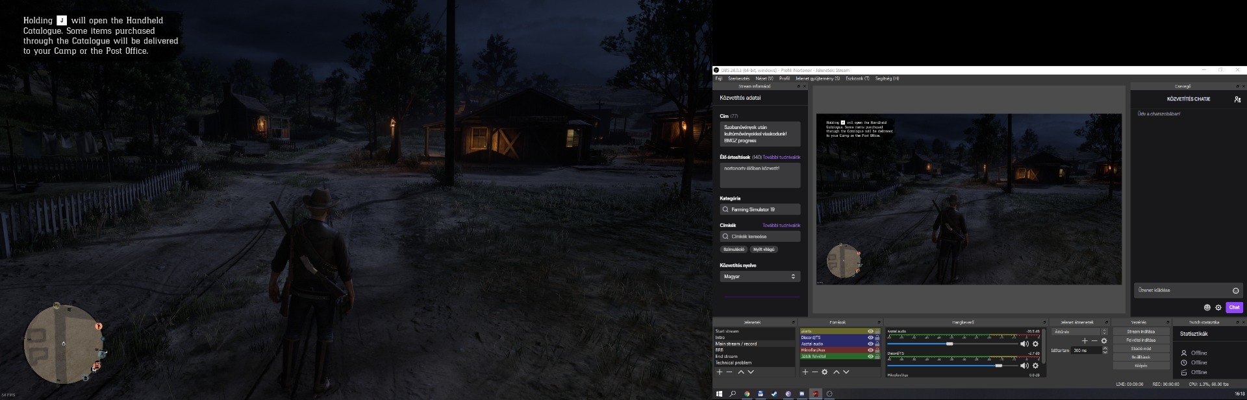
Task: Open the Szerkesztés menu
Action: pyautogui.click(x=739, y=78)
